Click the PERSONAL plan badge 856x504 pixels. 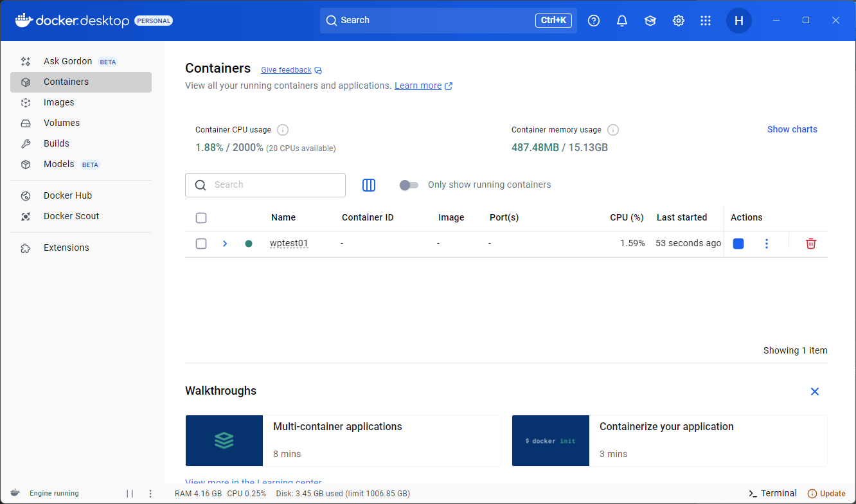click(x=154, y=21)
